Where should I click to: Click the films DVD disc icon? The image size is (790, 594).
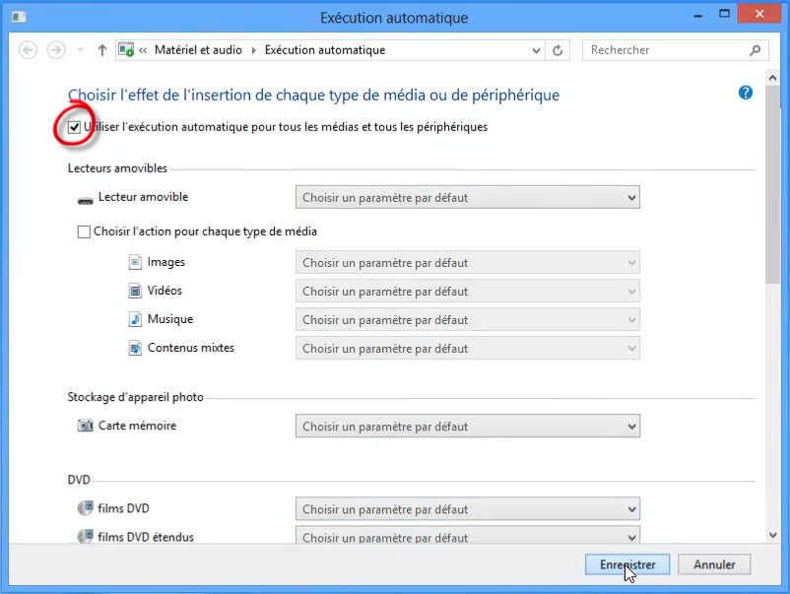(x=85, y=509)
